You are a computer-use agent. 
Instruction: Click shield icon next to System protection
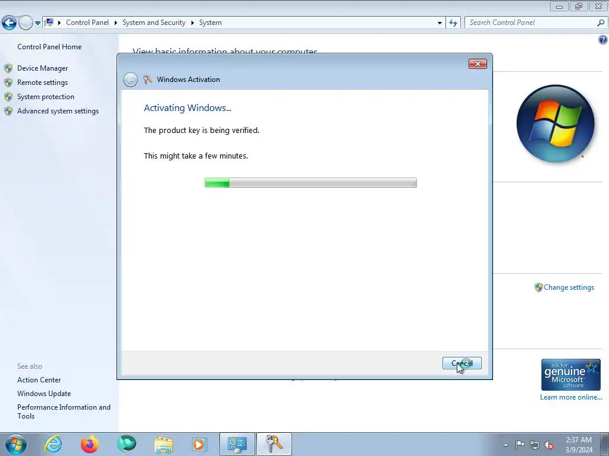8,97
